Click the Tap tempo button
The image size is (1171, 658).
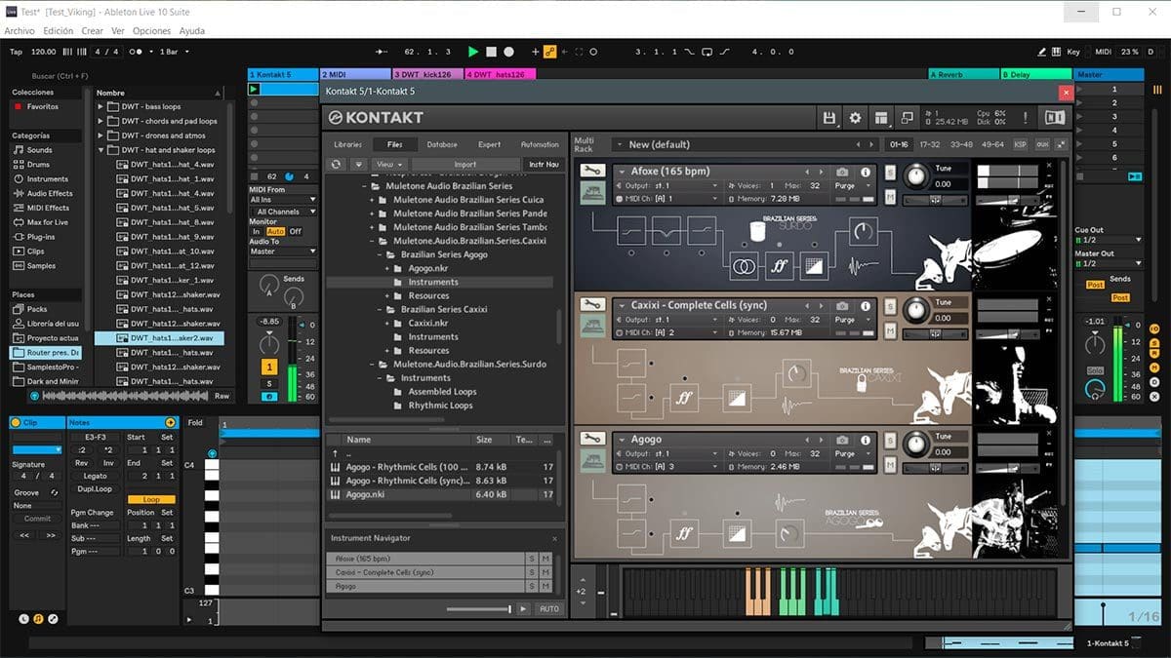(x=16, y=52)
